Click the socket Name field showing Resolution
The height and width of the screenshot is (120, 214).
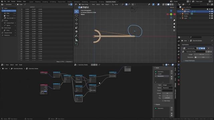167,88
